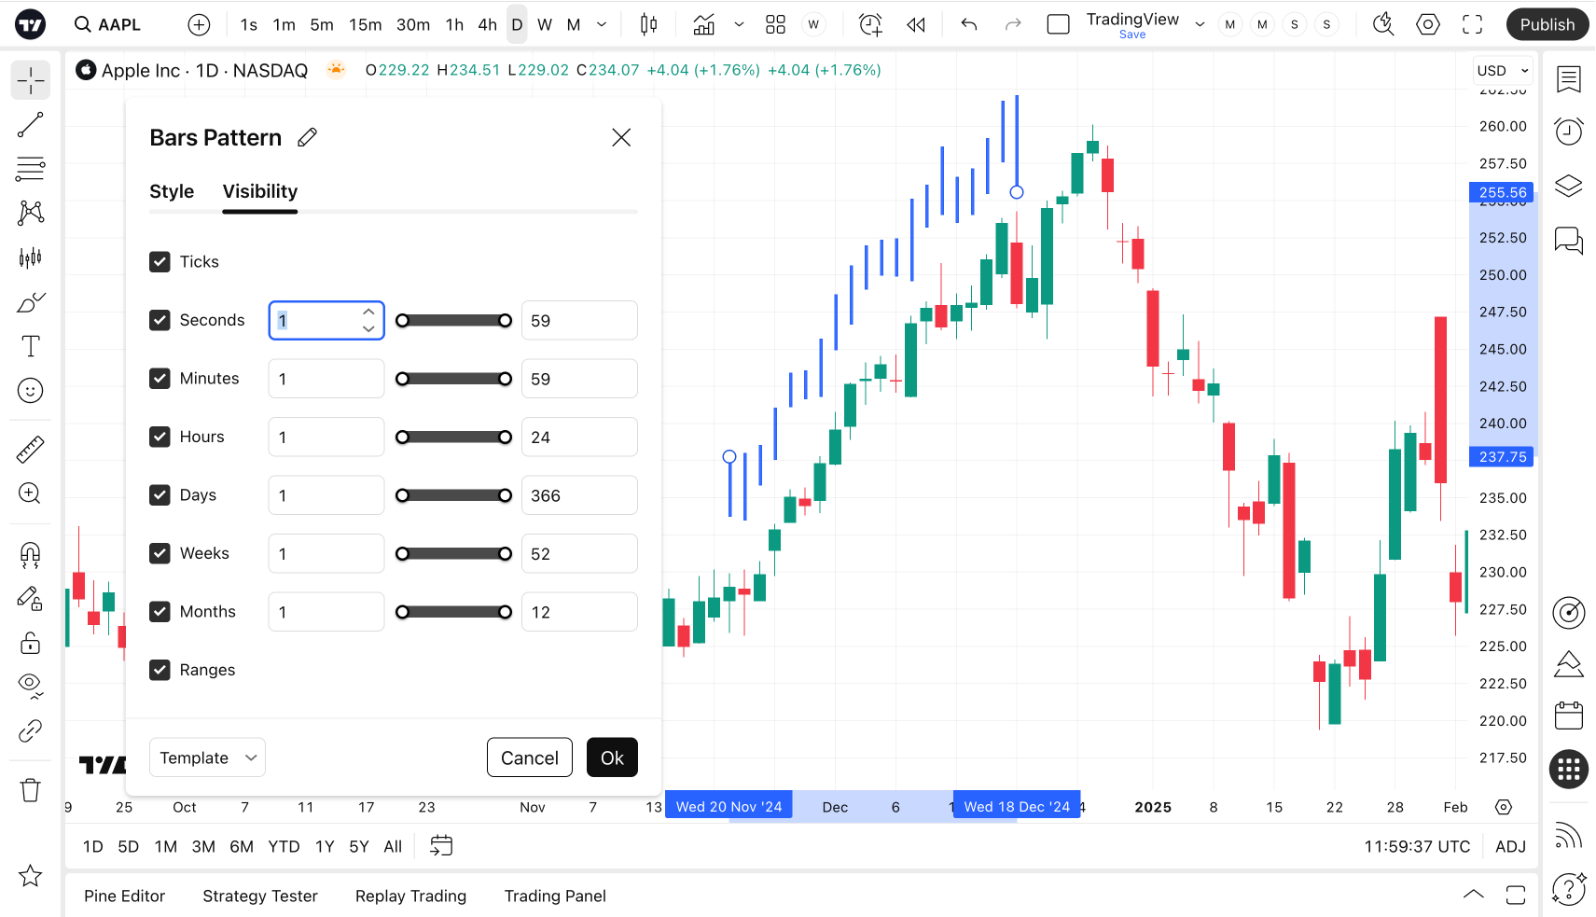Click the Cancel button

point(530,757)
